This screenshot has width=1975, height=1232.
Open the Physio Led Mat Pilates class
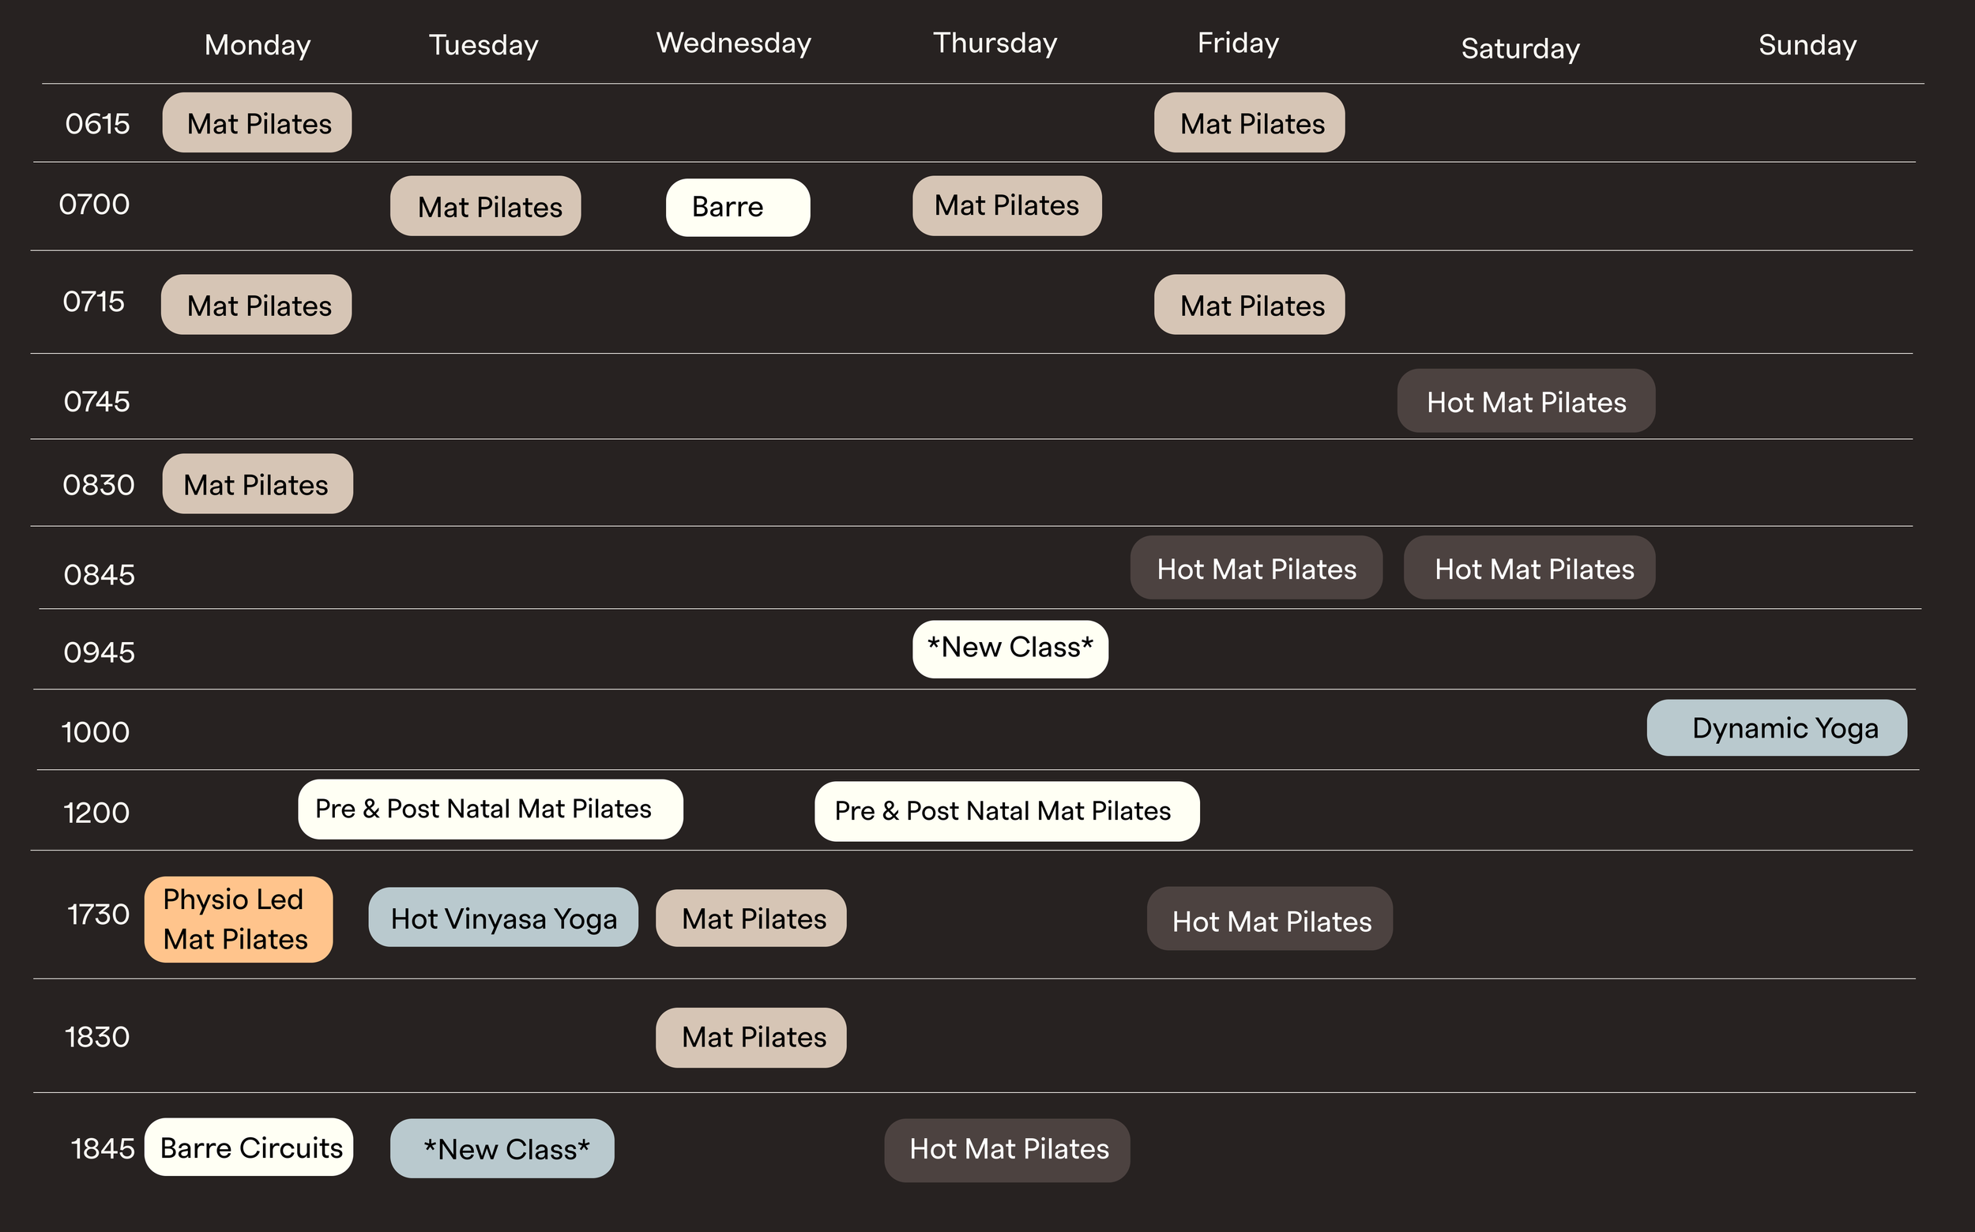pos(239,920)
